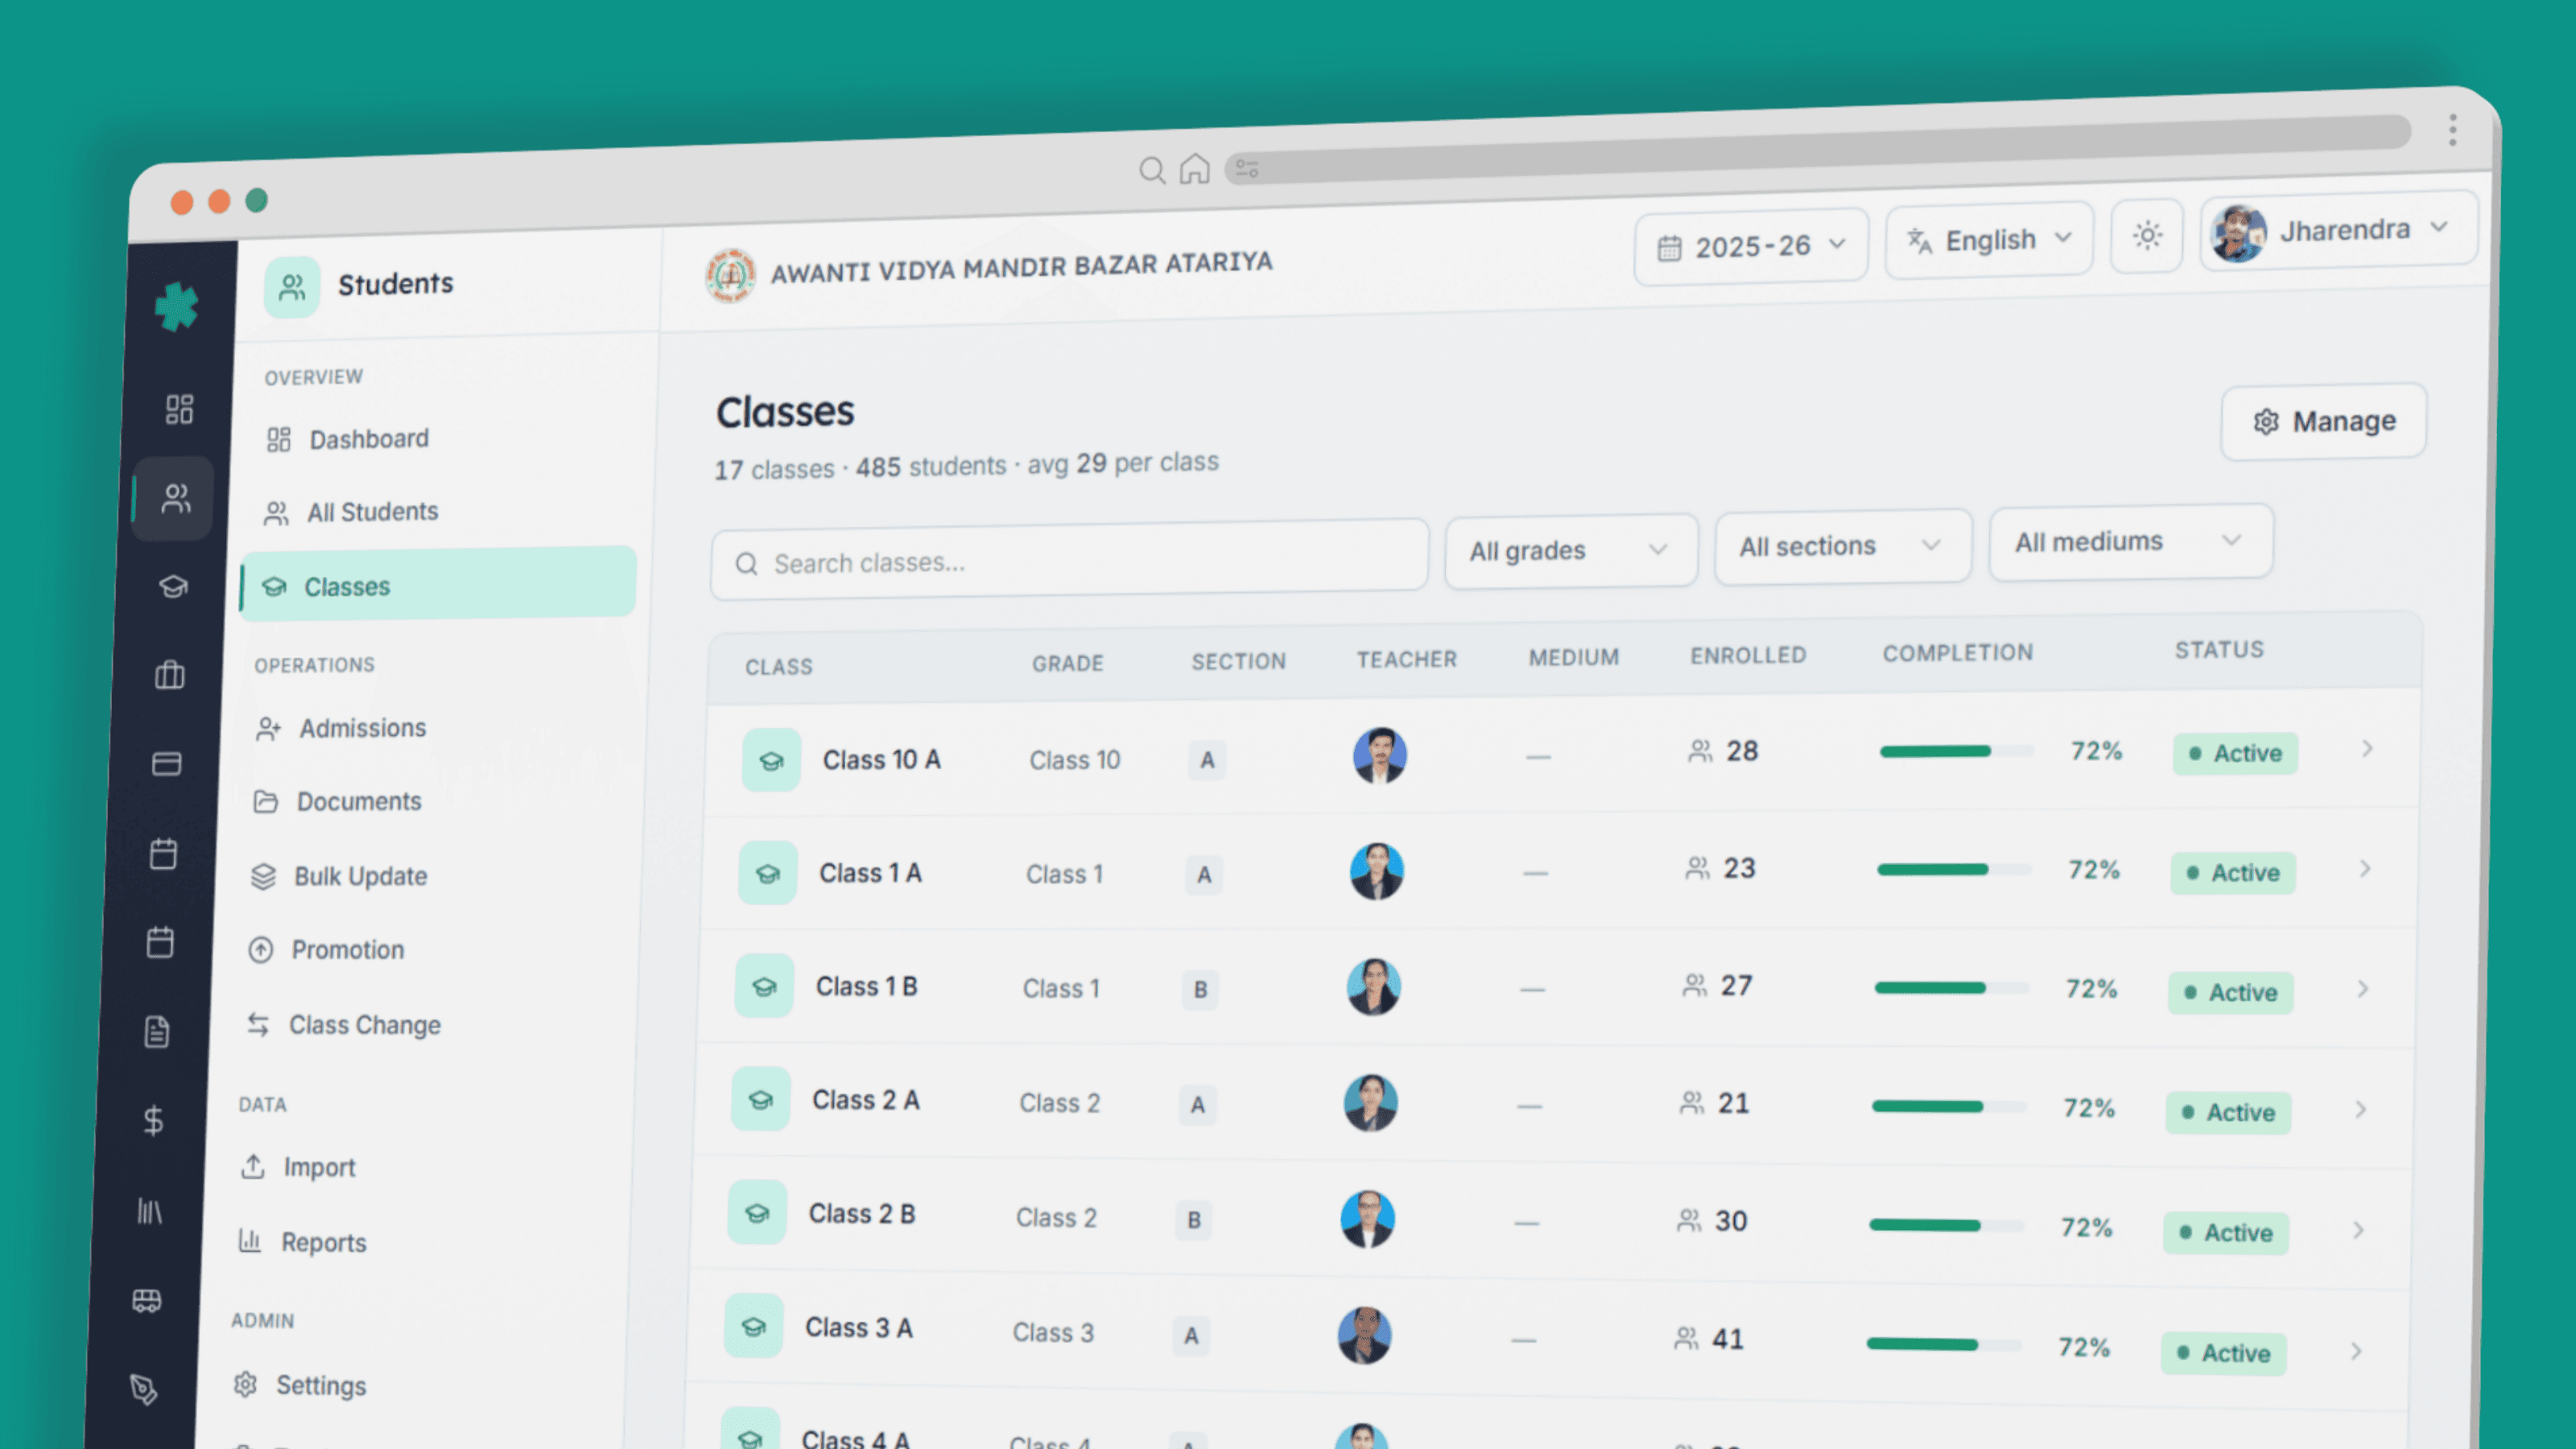This screenshot has width=2576, height=1449.
Task: Open the English language dropdown
Action: 1989,241
